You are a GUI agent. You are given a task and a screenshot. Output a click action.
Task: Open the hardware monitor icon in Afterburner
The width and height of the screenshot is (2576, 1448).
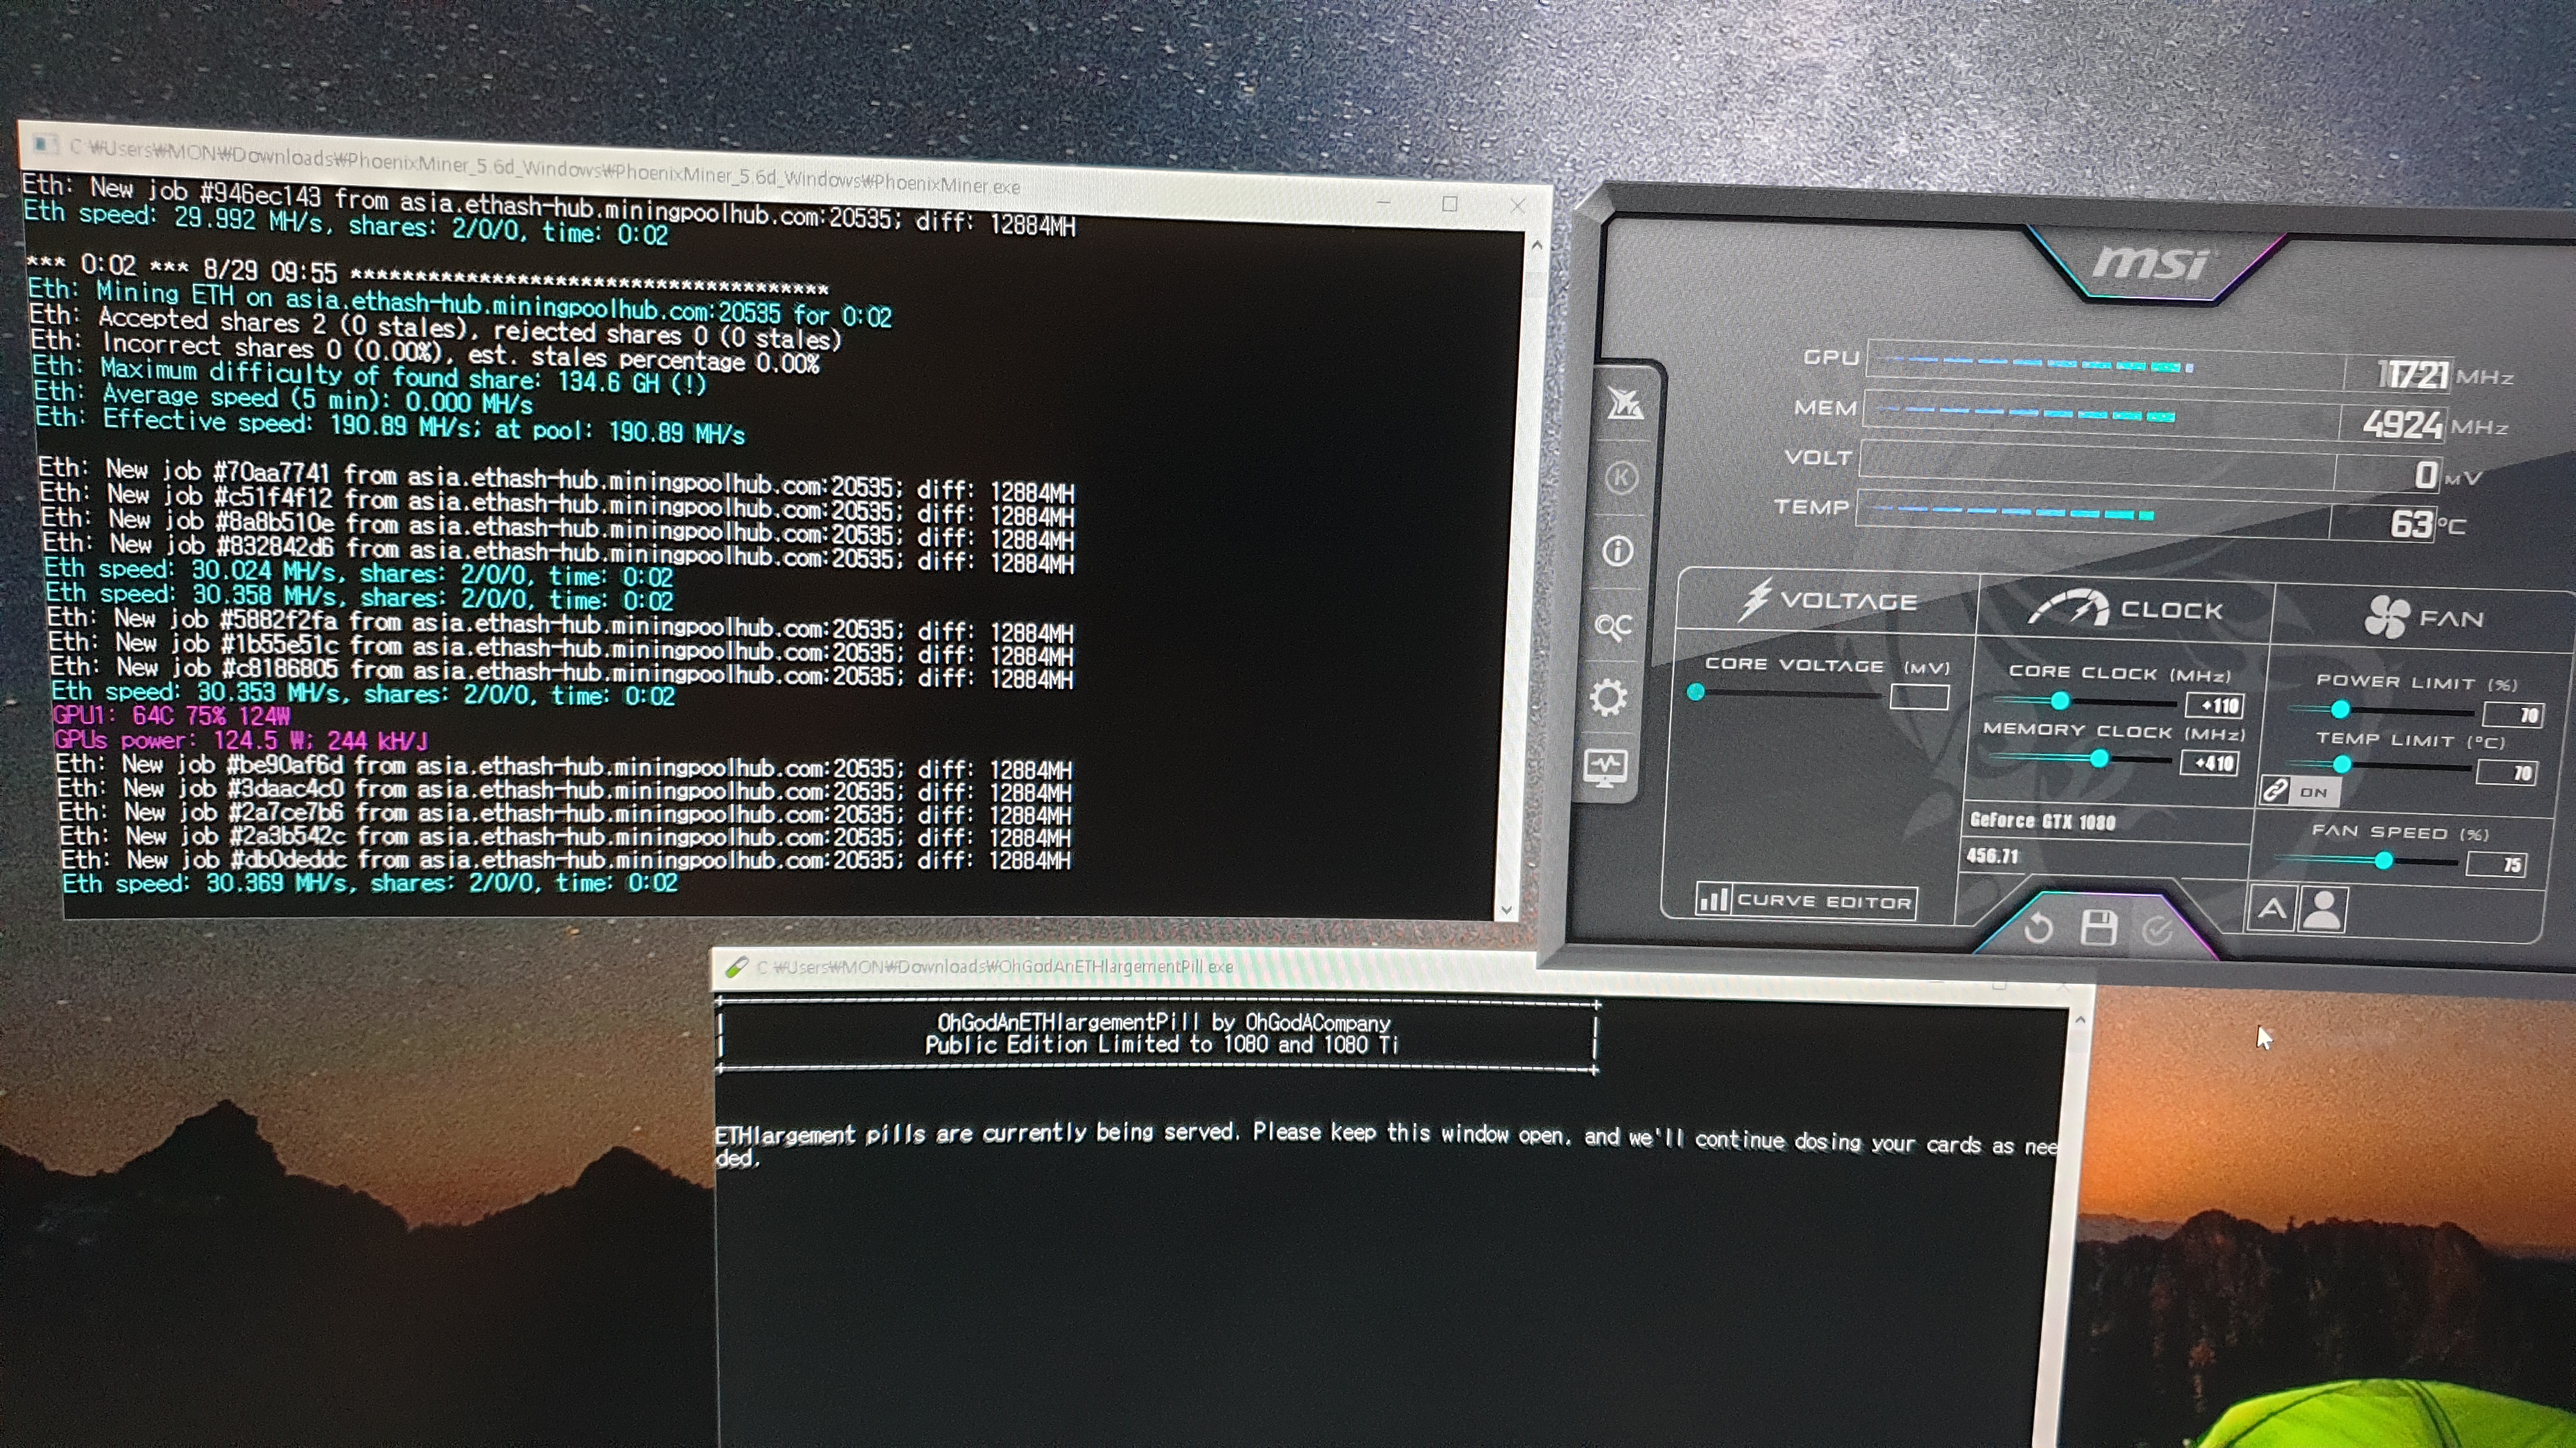click(1606, 769)
